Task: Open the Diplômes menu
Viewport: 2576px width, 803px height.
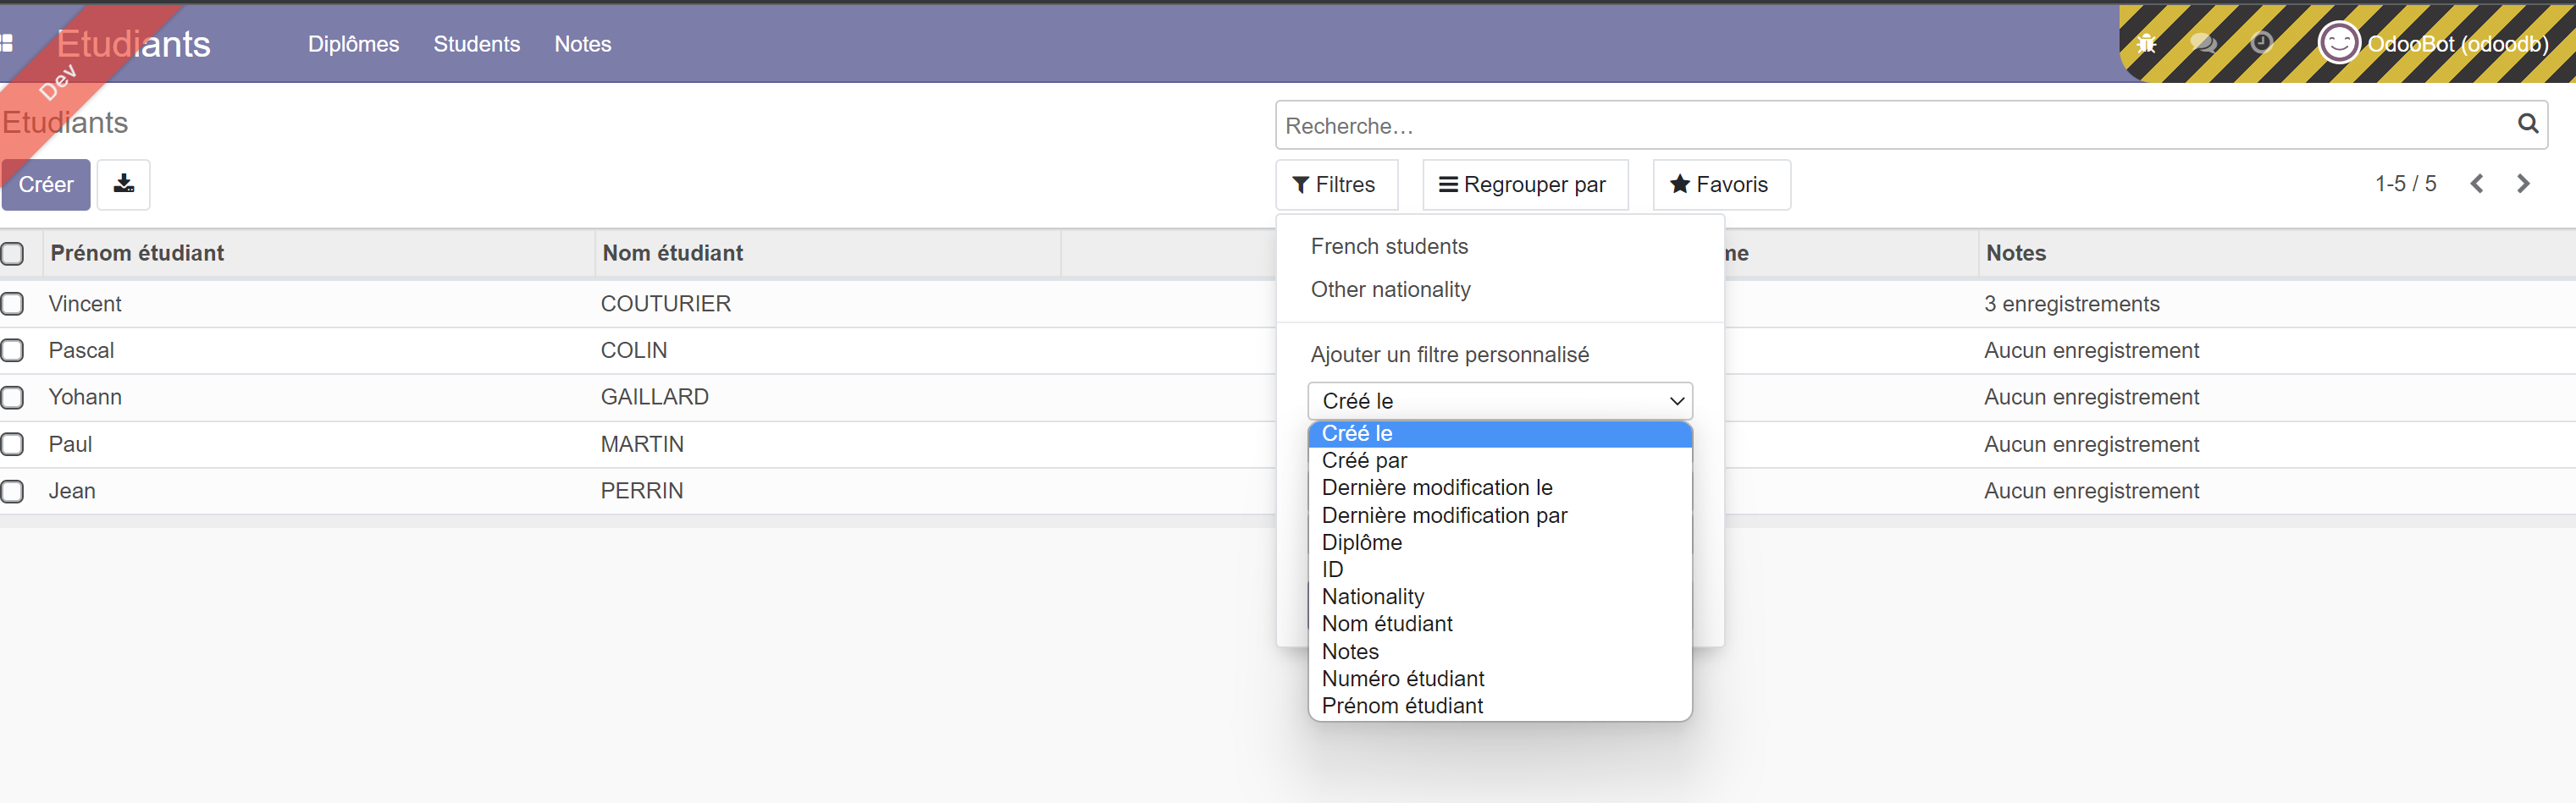Action: pos(353,44)
